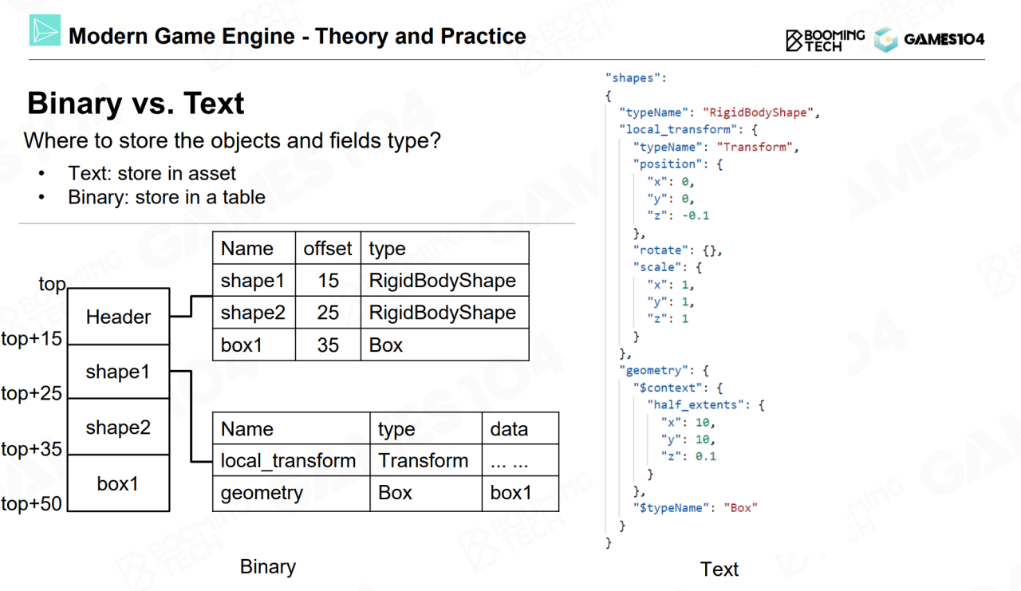Click the 'Text: store in asset' bullet

click(152, 173)
